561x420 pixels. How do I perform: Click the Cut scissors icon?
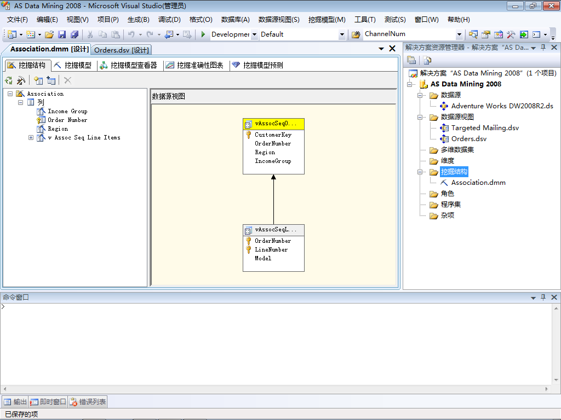point(90,34)
